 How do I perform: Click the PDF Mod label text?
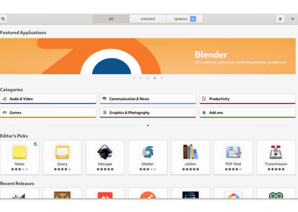[233, 164]
